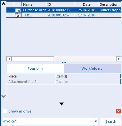Switch to the Workfolders tab
This screenshot has width=122, height=126.
[92, 68]
